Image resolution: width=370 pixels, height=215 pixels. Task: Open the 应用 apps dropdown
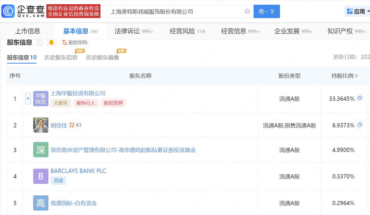(x=358, y=11)
